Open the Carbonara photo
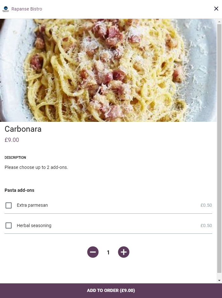 coord(108,70)
